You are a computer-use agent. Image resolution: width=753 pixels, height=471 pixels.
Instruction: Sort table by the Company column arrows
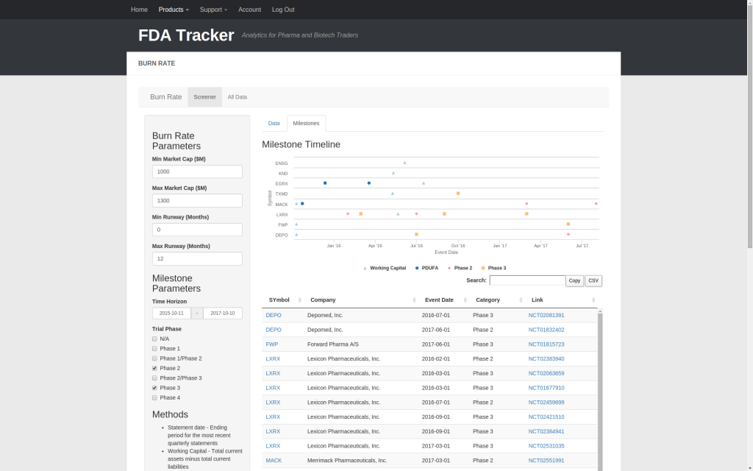coord(414,300)
